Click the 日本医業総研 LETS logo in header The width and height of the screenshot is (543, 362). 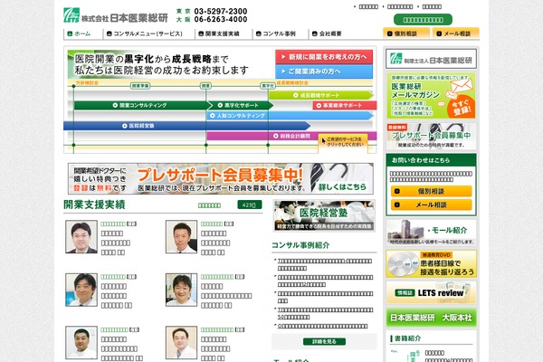[x=116, y=15]
